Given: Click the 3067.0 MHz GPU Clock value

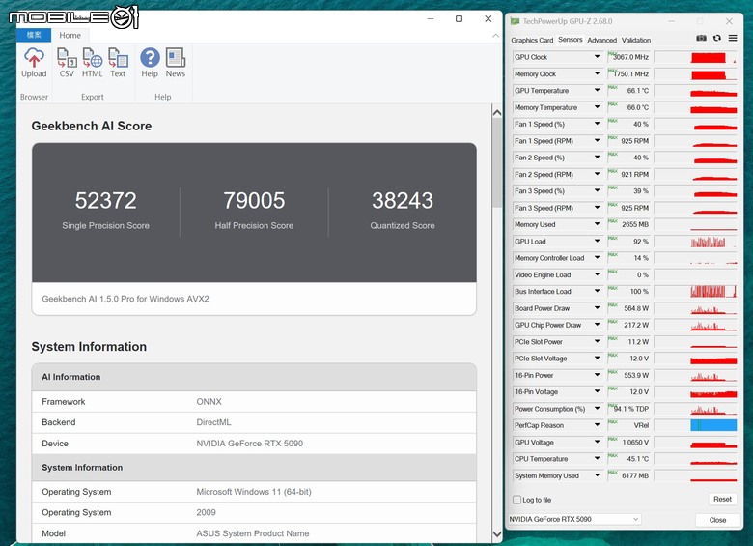Looking at the screenshot, I should coord(631,57).
